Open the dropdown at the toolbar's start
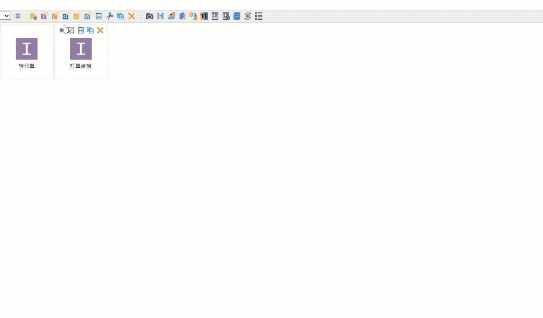The image size is (543, 318). [x=5, y=16]
